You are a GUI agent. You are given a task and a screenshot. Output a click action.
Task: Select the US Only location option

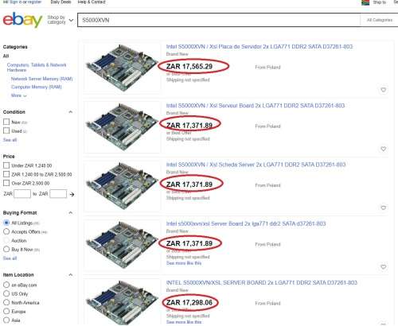(6, 293)
